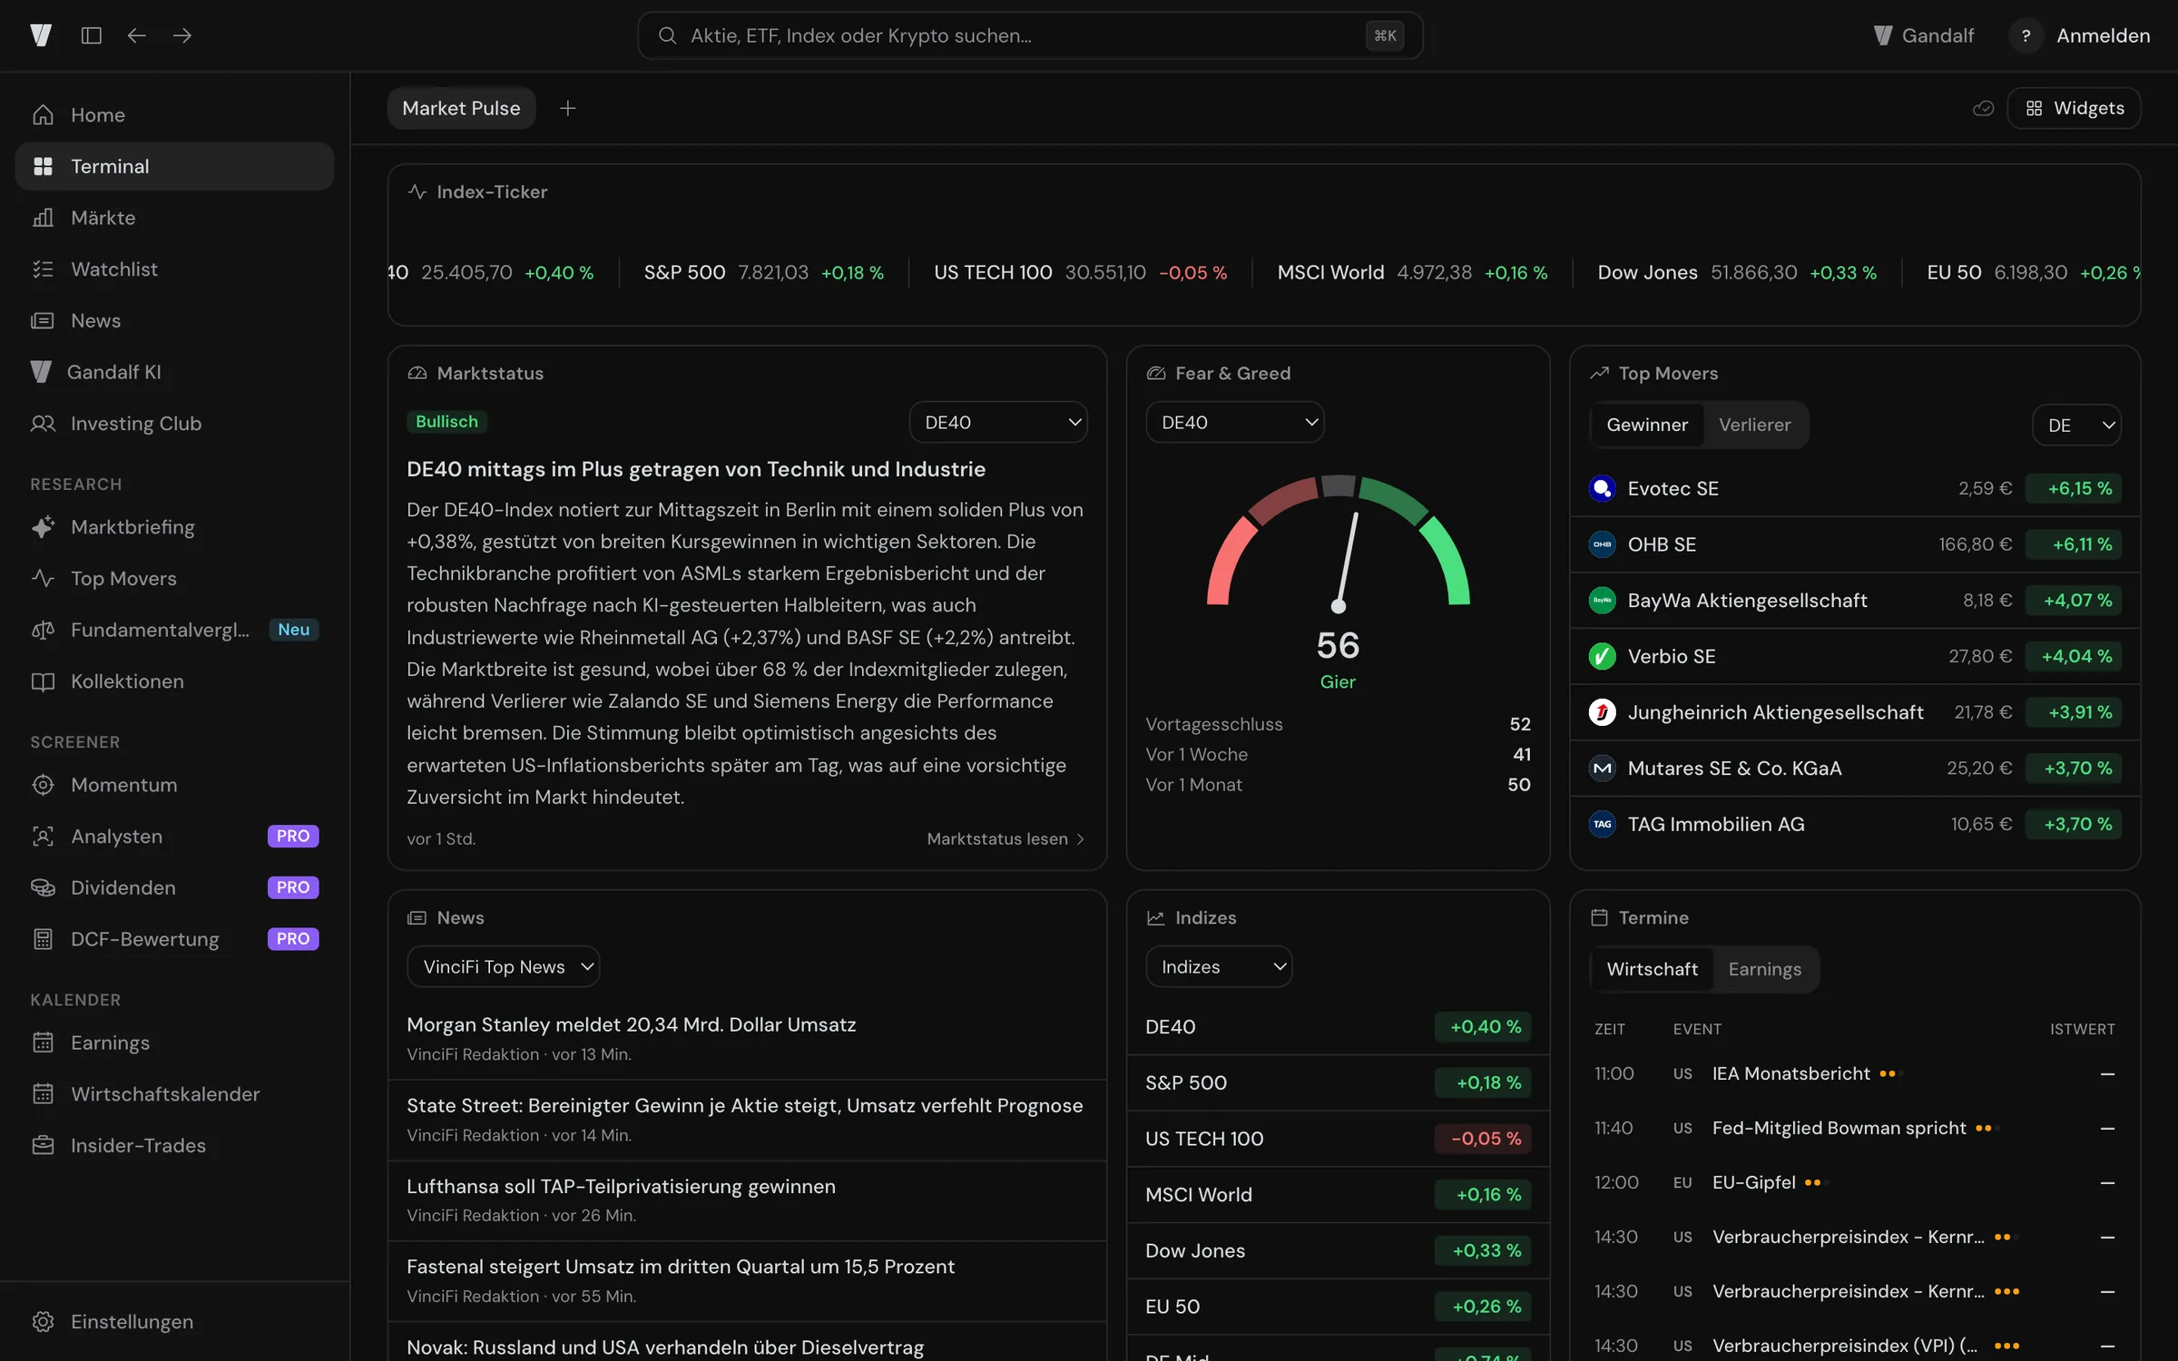Switch Top Movers to Gewinner
Image resolution: width=2178 pixels, height=1361 pixels.
coord(1646,425)
